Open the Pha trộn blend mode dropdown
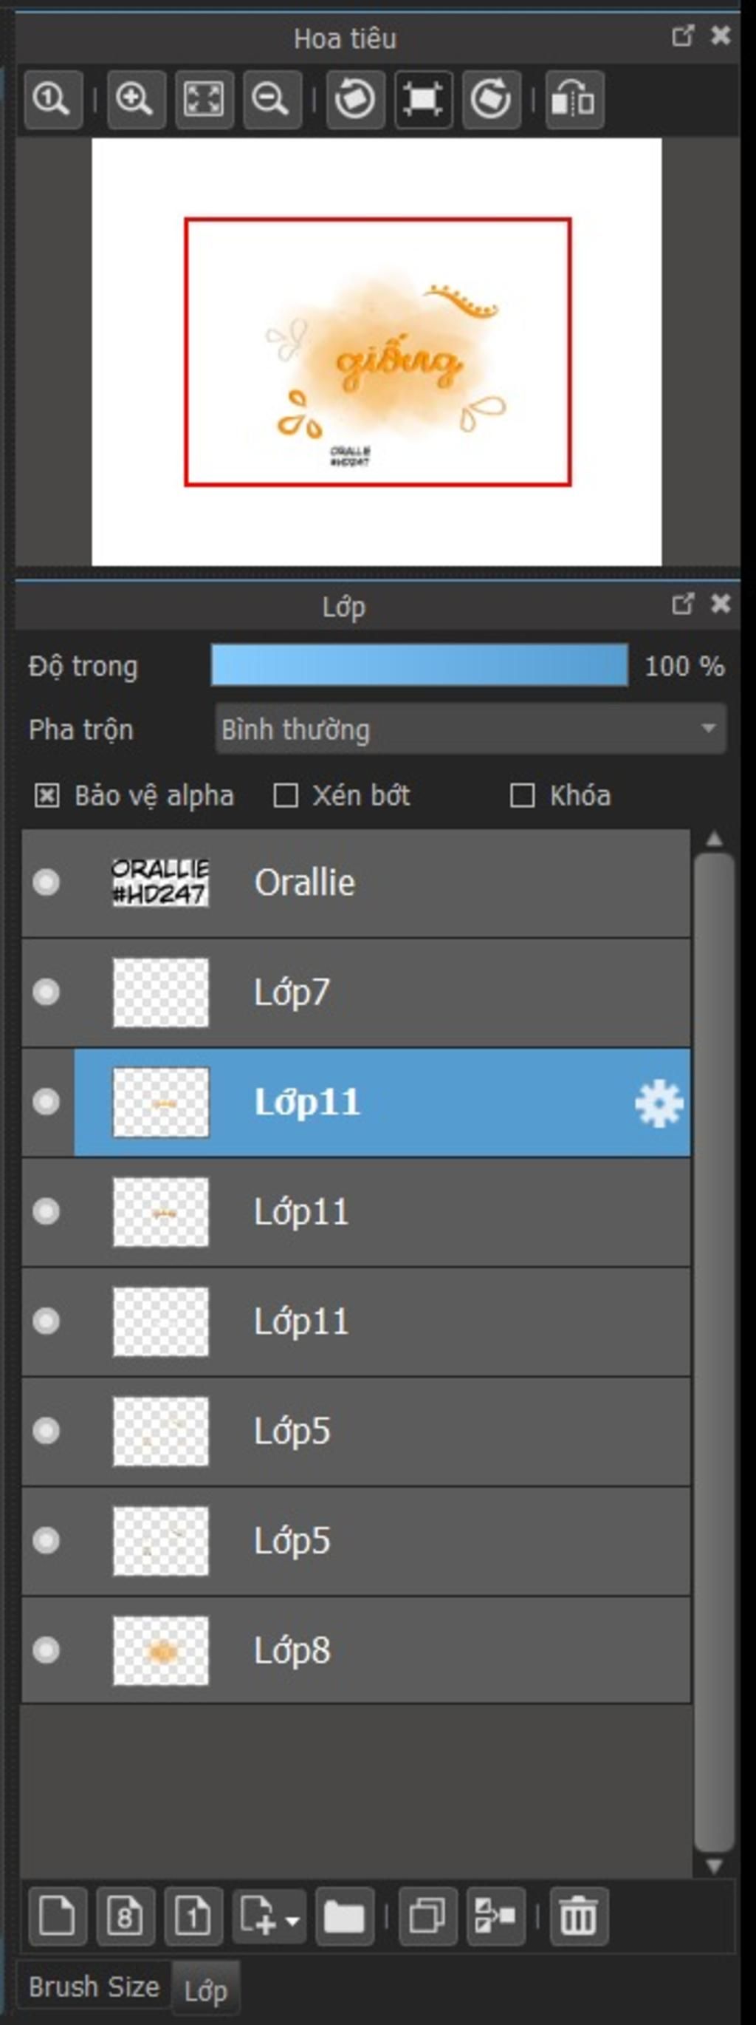The width and height of the screenshot is (756, 2025). 470,729
